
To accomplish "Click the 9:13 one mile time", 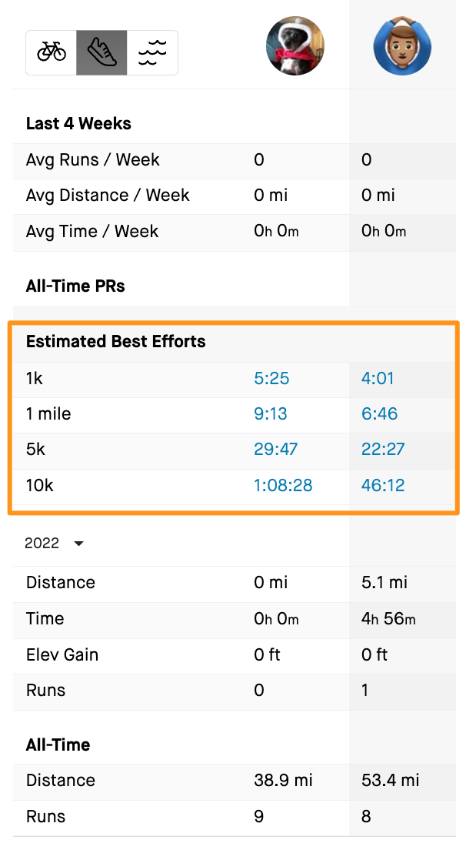I will (x=271, y=413).
